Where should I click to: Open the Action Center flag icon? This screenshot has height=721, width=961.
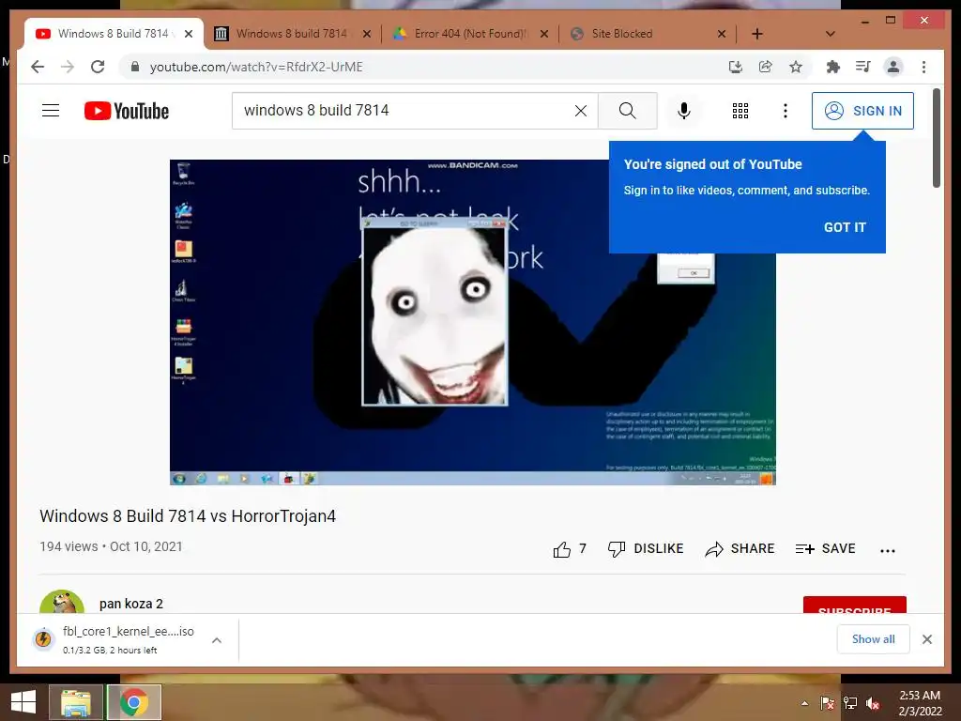point(827,703)
